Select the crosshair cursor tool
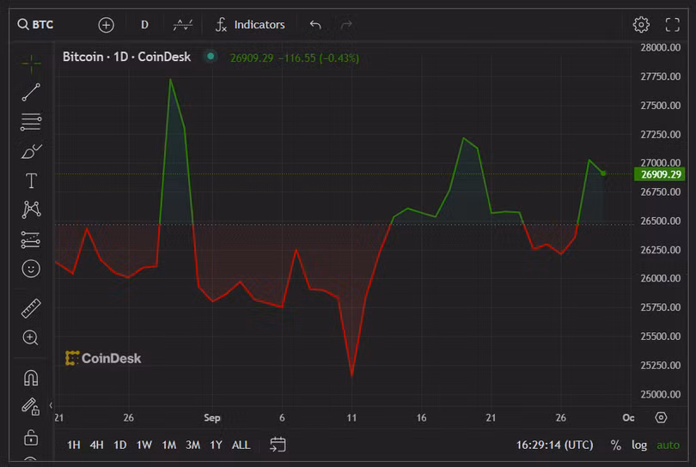 (31, 64)
